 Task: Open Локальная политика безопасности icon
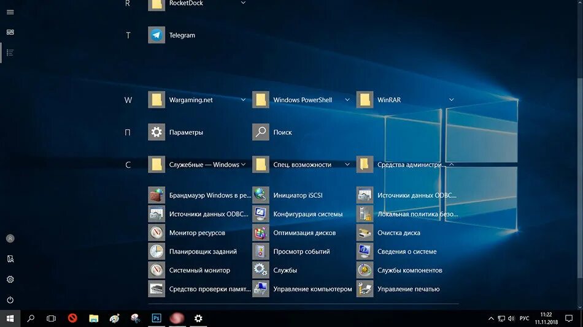(365, 214)
